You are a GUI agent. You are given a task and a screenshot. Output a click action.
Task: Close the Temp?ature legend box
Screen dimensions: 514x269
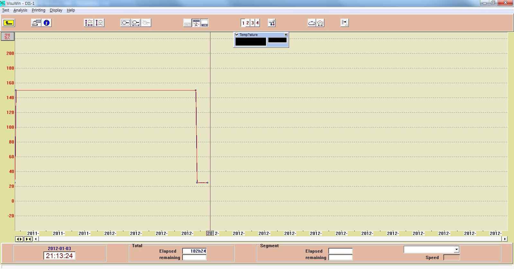click(x=286, y=35)
